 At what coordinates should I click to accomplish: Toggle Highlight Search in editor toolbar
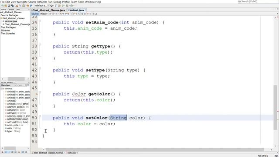tap(68, 14)
